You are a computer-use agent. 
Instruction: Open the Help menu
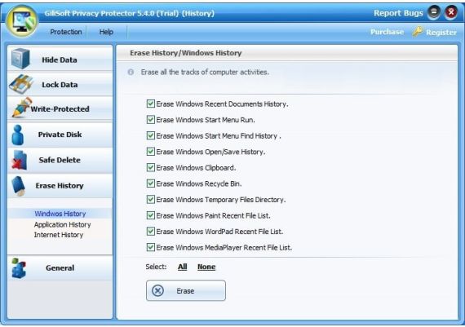pyautogui.click(x=106, y=32)
